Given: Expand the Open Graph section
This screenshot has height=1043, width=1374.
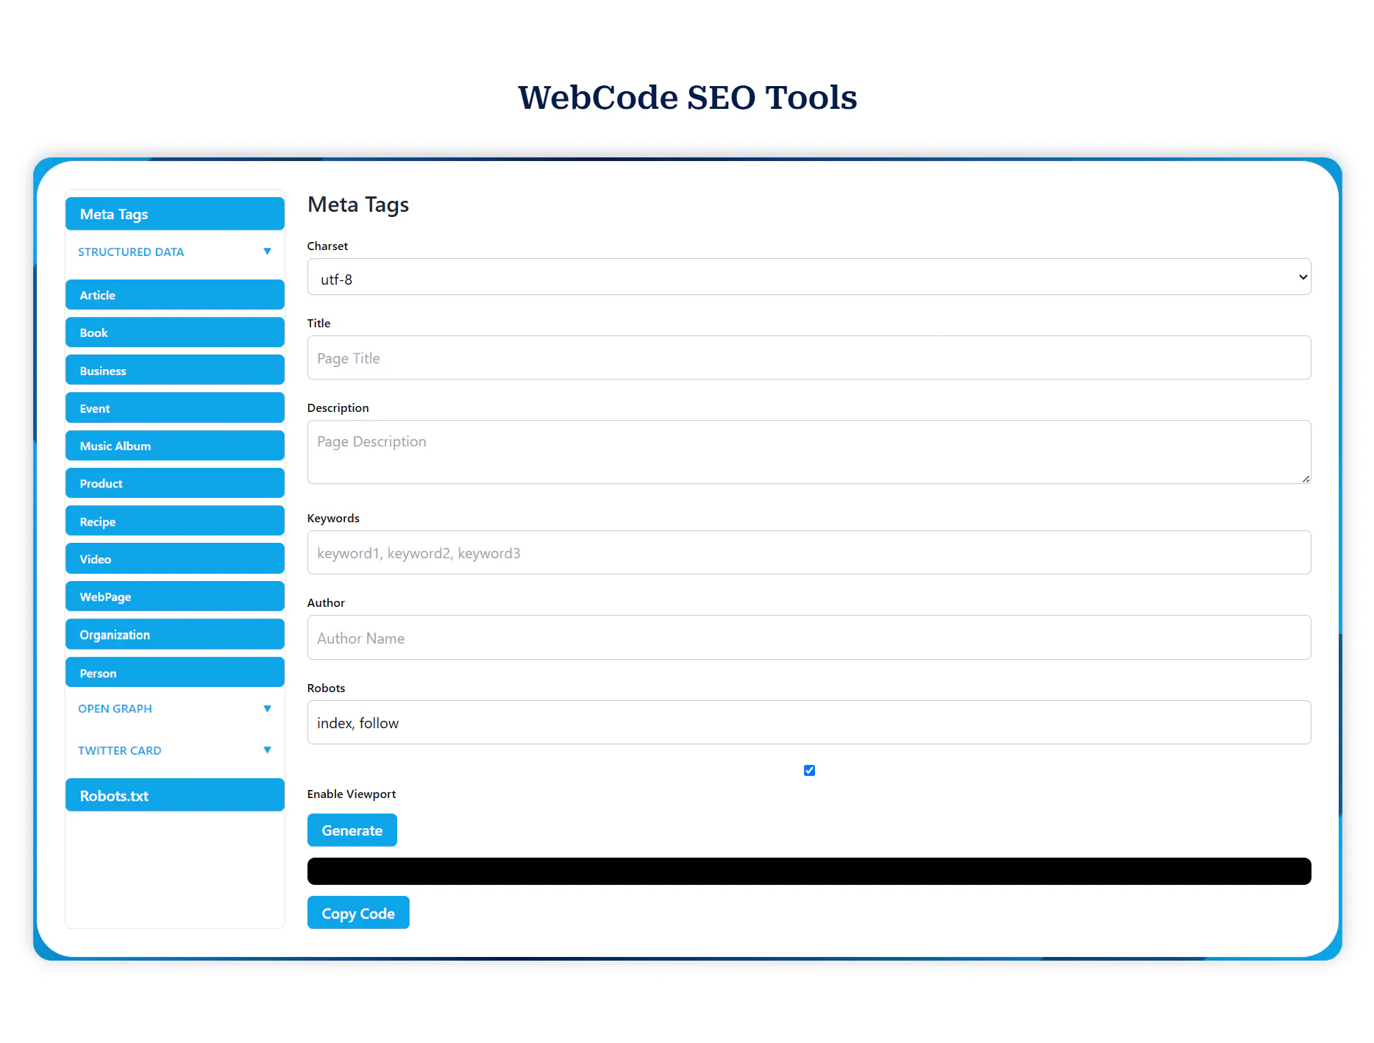Looking at the screenshot, I should [x=175, y=708].
